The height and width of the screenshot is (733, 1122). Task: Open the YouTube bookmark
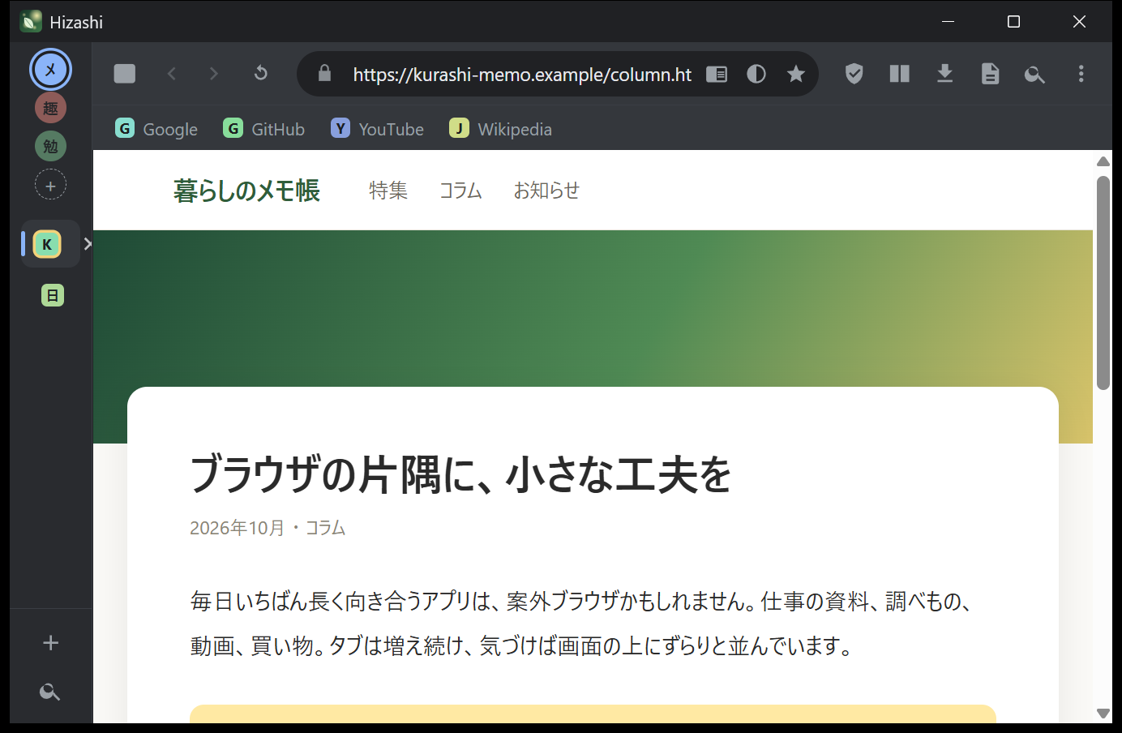[378, 129]
